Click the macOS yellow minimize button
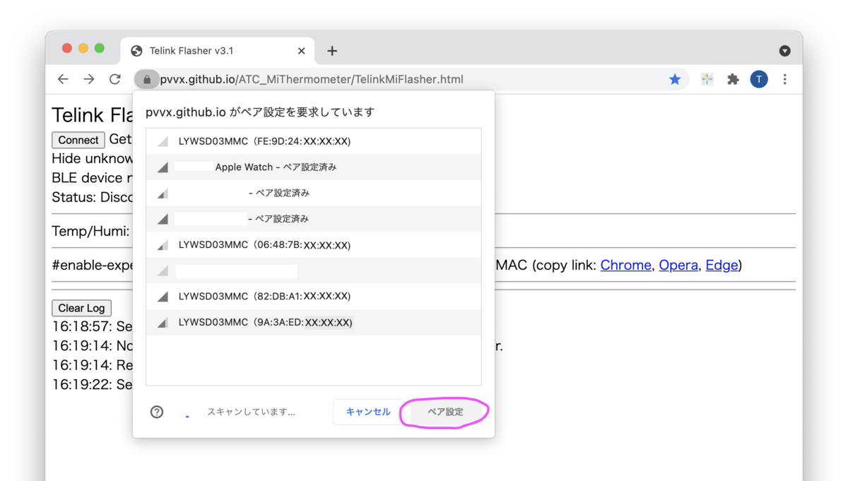Image resolution: width=848 pixels, height=481 pixels. (x=83, y=48)
